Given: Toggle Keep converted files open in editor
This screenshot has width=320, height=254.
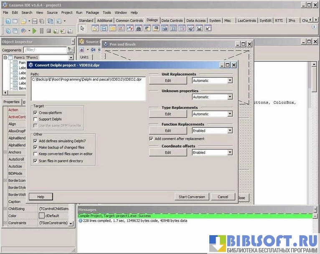Looking at the screenshot, I should (36, 154).
